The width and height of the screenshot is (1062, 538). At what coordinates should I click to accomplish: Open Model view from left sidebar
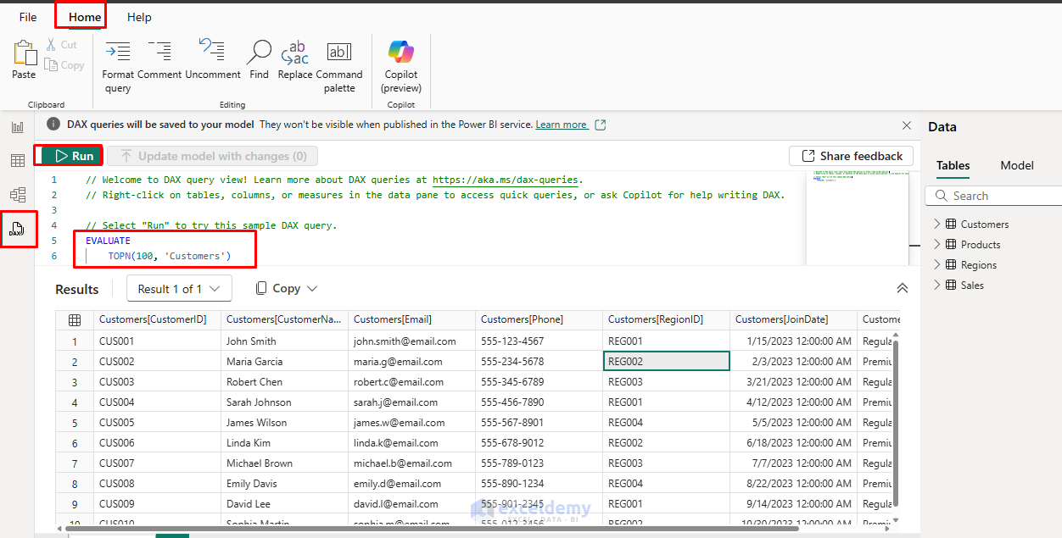point(18,195)
